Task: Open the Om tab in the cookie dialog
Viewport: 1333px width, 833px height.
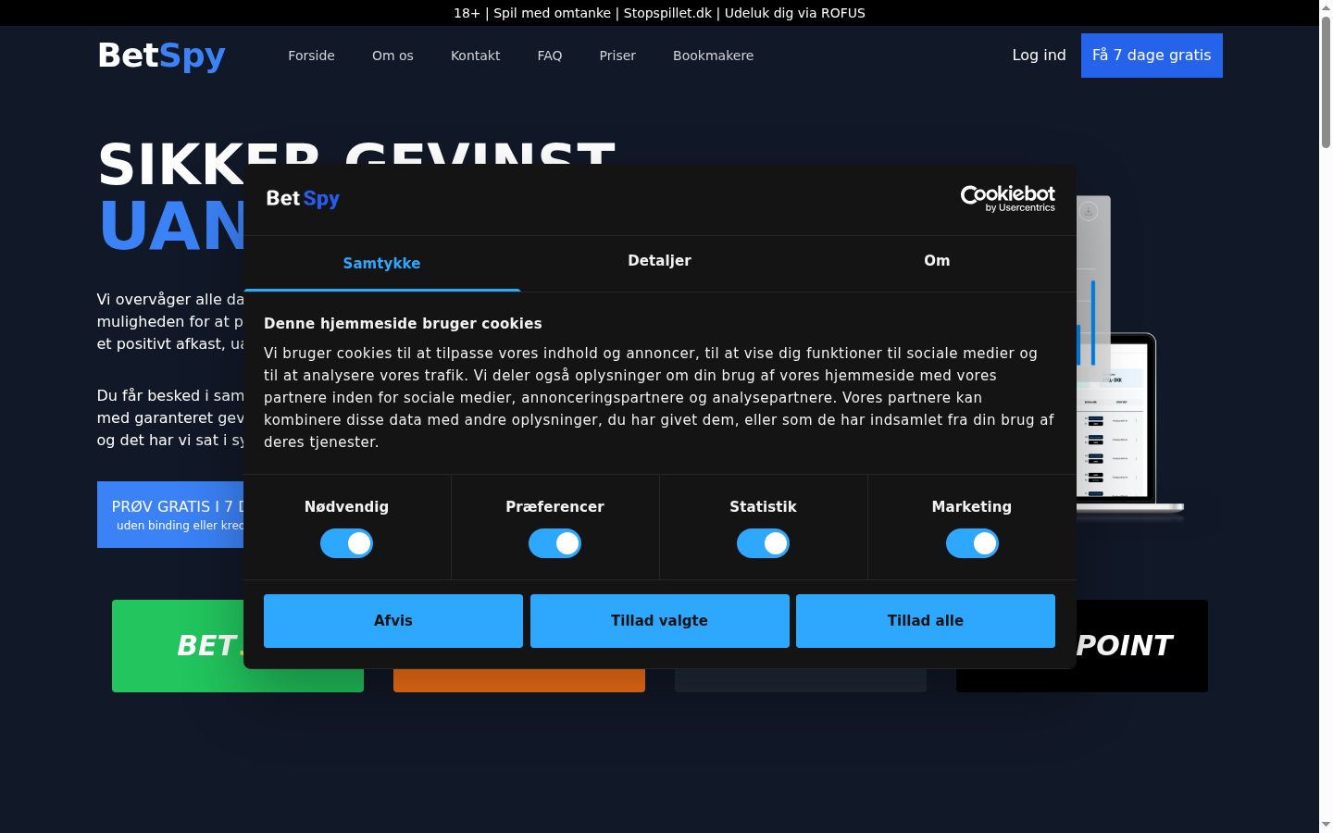Action: tap(937, 261)
